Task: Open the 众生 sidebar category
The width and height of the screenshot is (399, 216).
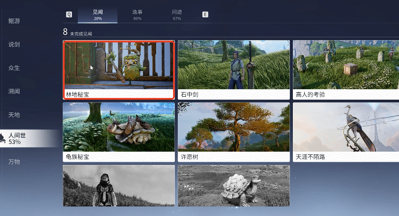Action: point(14,68)
